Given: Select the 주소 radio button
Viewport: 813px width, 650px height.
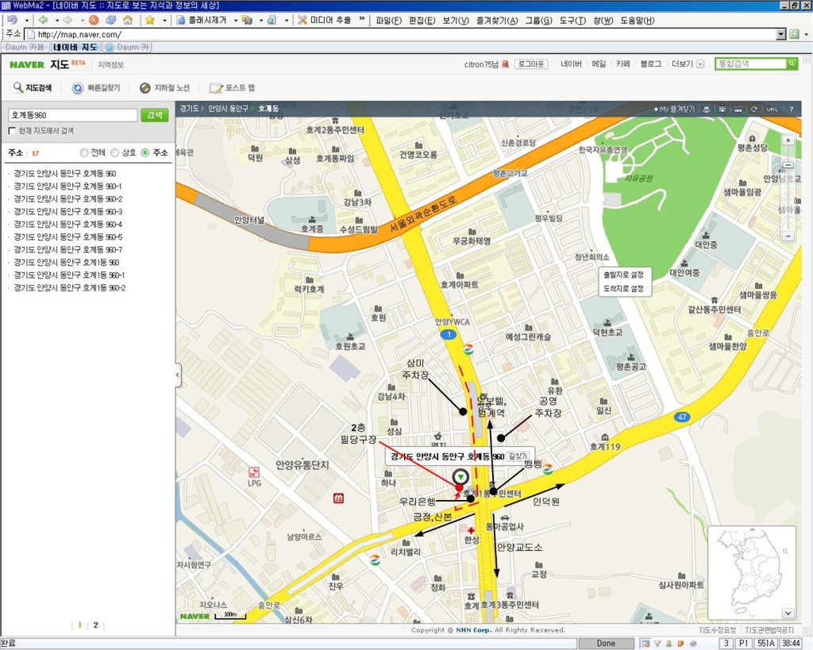Looking at the screenshot, I should 145,152.
